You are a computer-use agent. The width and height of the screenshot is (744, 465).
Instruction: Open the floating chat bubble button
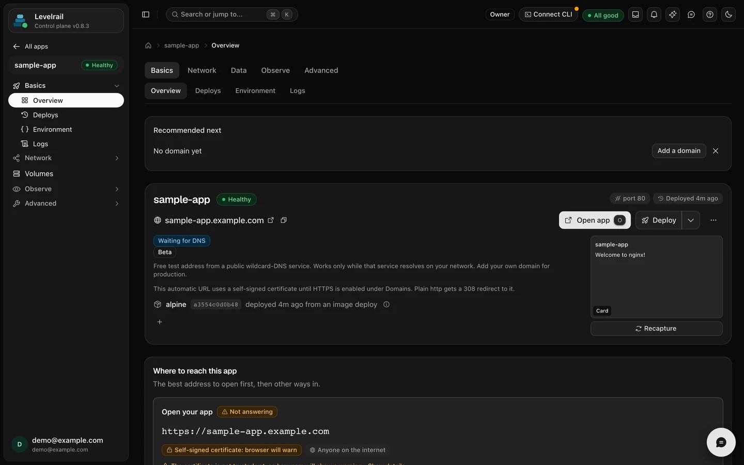click(721, 442)
